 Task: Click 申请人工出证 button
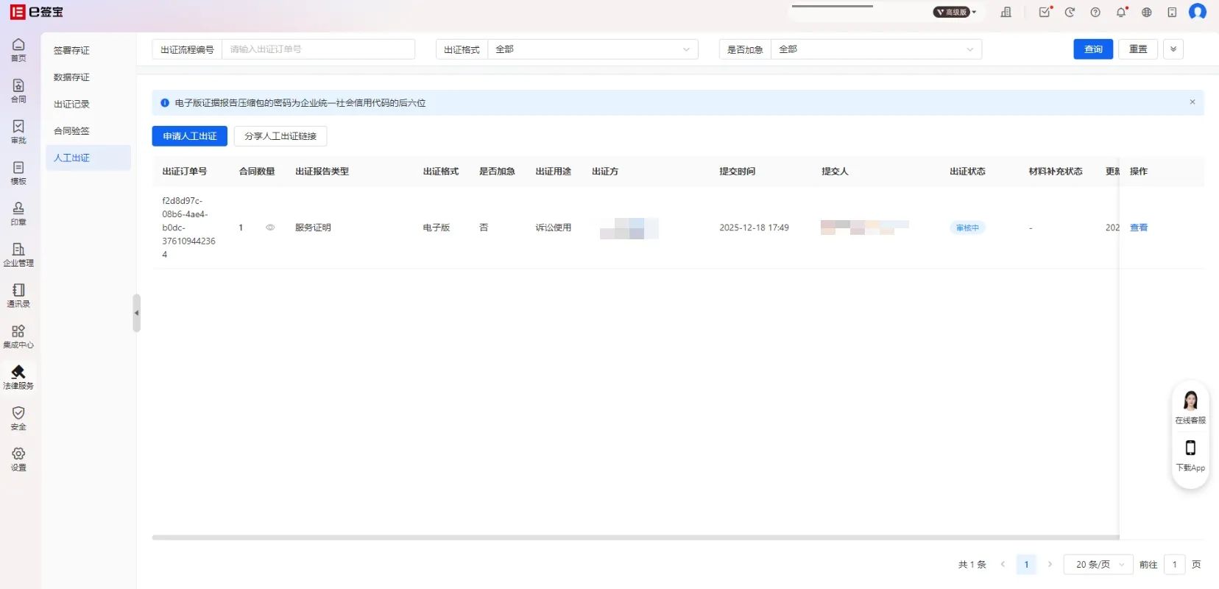190,136
